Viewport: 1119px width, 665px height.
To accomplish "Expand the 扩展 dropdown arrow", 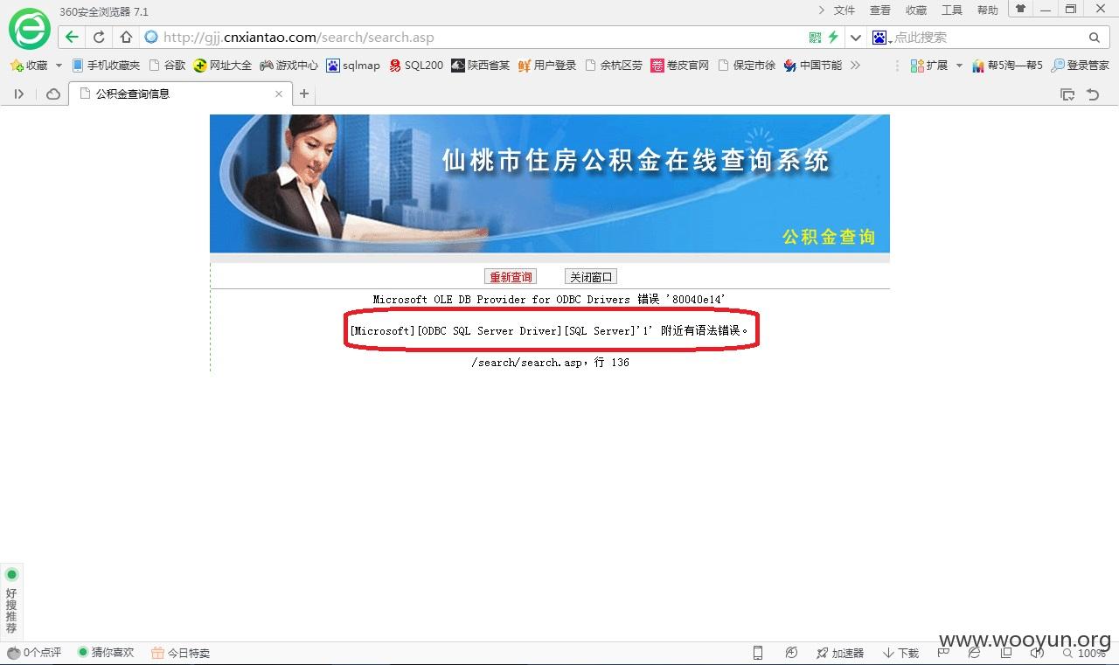I will [959, 66].
